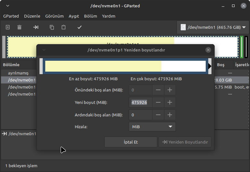Click the yellow used-space area in the dialog bar
The width and height of the screenshot is (250, 172).
pos(103,66)
